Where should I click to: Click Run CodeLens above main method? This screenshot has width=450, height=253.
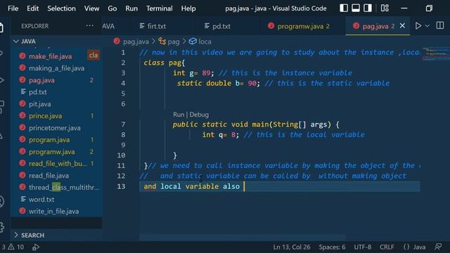pyautogui.click(x=179, y=115)
